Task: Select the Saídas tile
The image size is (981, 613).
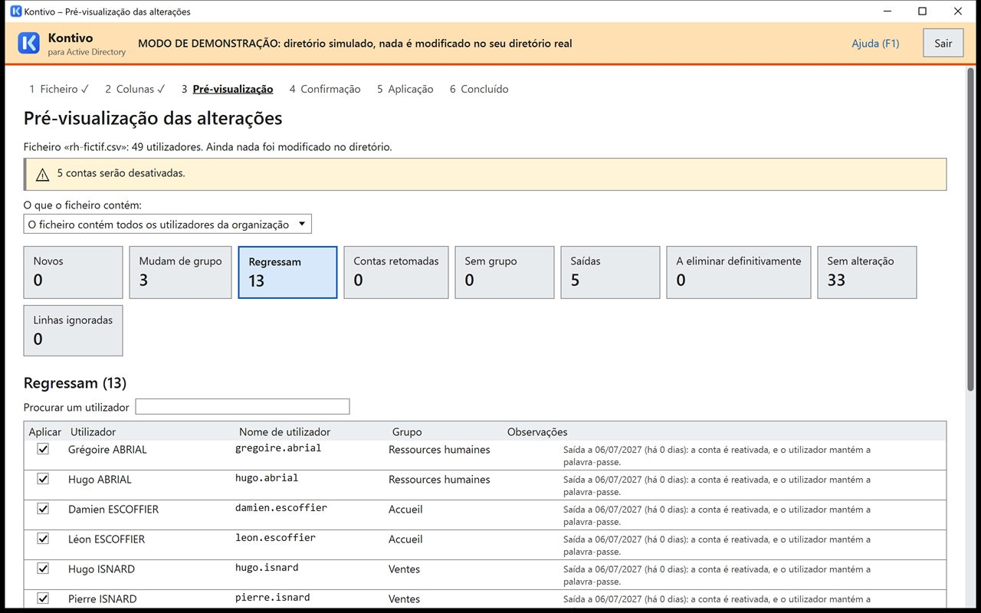Action: (610, 272)
